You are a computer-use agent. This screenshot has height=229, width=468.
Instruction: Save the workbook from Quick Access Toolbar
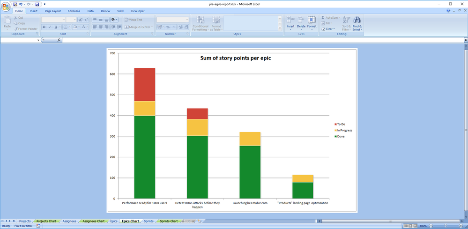37,4
